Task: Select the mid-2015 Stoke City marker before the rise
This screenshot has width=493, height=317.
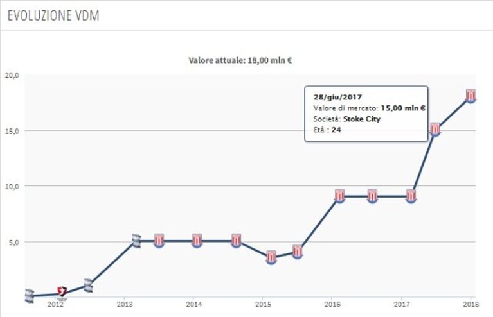Action: click(x=298, y=252)
